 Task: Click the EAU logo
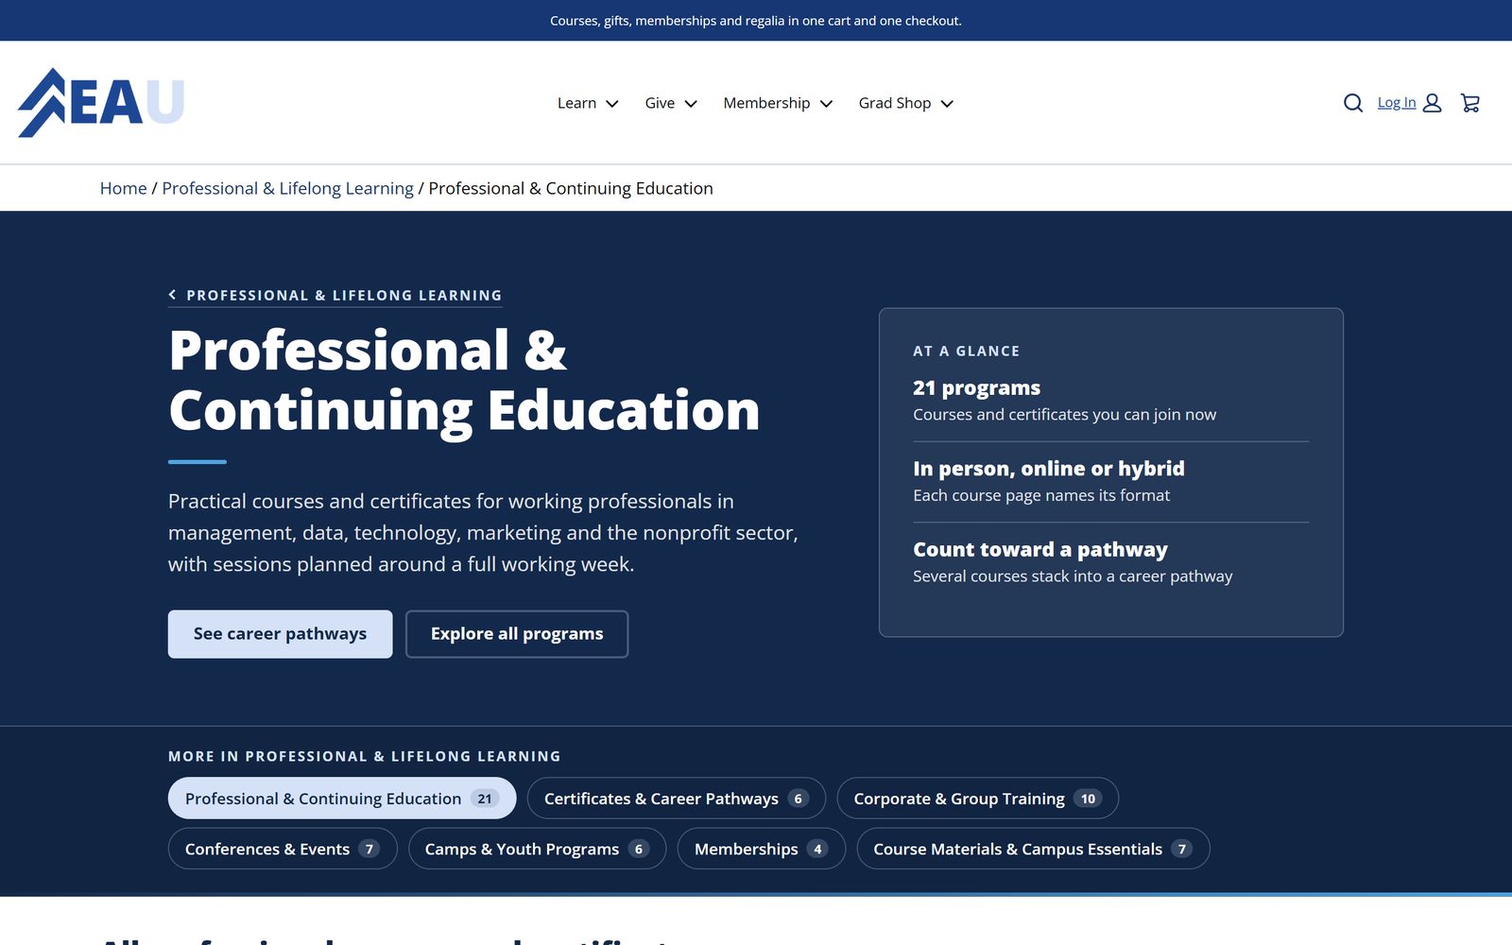pyautogui.click(x=101, y=102)
